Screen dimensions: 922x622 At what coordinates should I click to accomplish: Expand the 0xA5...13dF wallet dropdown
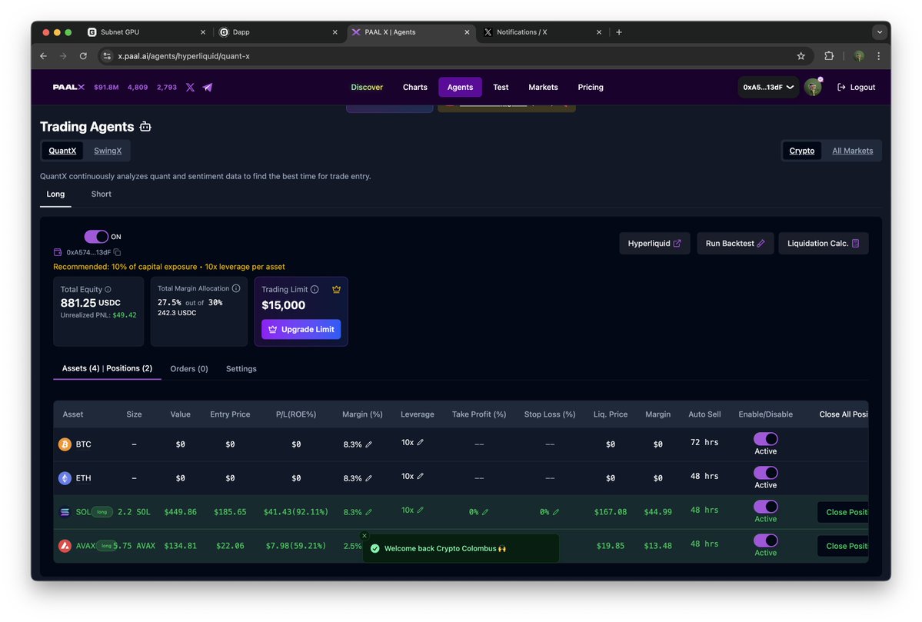[x=768, y=87]
